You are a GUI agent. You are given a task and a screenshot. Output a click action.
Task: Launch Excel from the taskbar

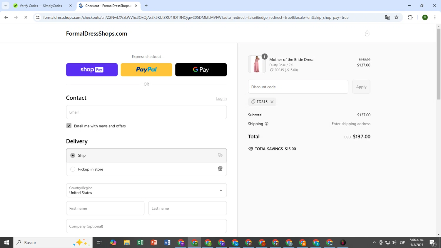pos(140,242)
